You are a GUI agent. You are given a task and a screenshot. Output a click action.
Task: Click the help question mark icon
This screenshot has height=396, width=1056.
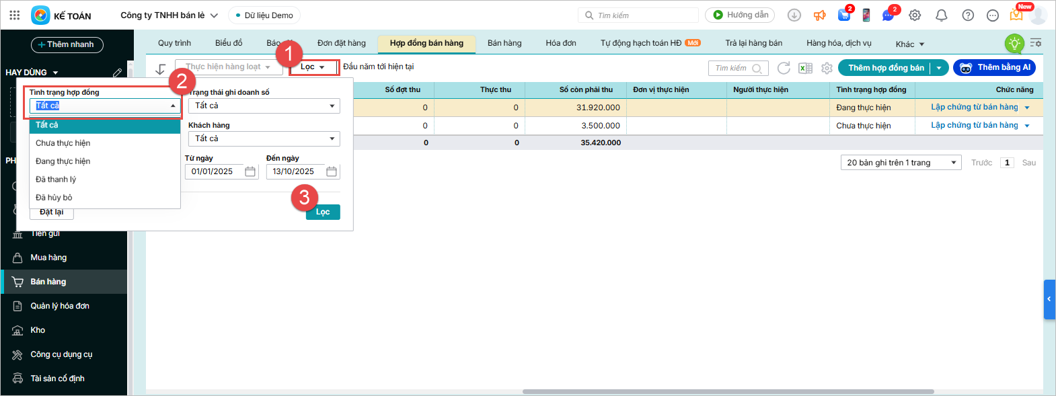coord(968,15)
